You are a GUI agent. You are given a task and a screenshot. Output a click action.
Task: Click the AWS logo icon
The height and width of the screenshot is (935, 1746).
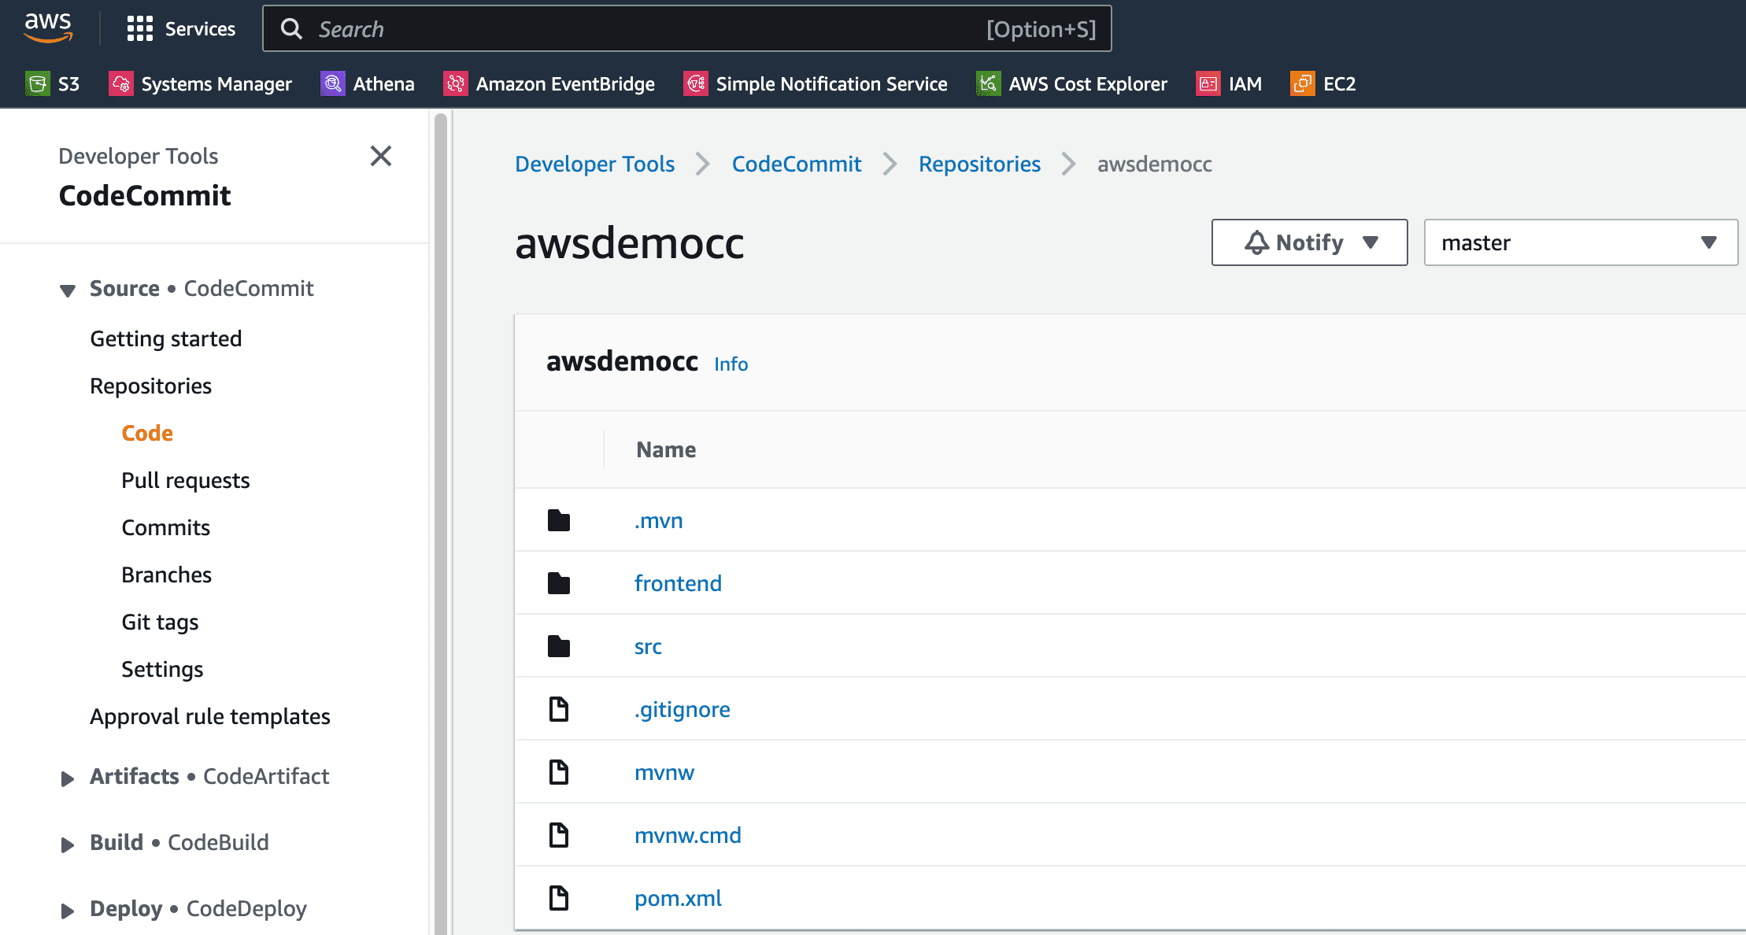48,27
